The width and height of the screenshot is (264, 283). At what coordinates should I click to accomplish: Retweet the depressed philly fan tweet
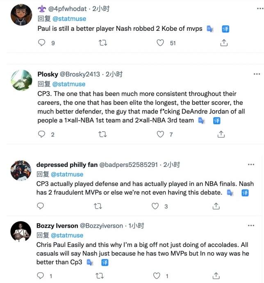pos(98,206)
